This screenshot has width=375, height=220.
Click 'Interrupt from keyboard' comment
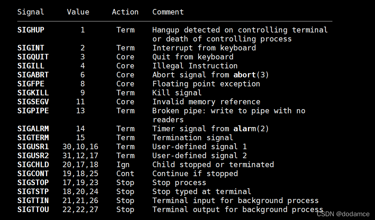[x=204, y=48]
